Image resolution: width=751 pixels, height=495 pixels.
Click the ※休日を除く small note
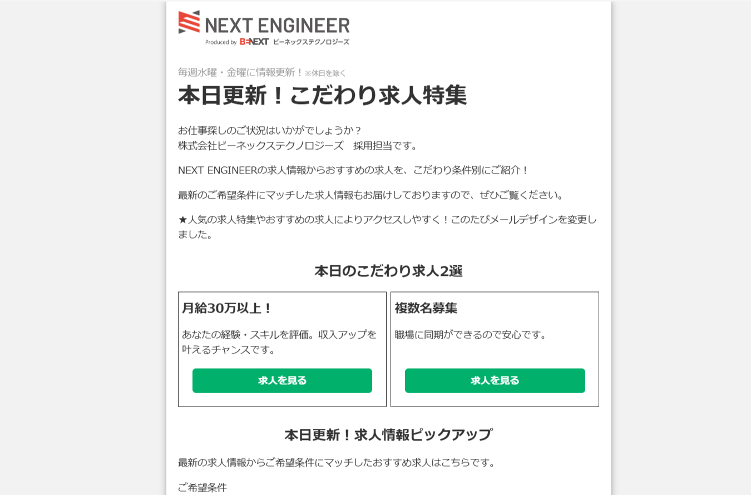(325, 73)
